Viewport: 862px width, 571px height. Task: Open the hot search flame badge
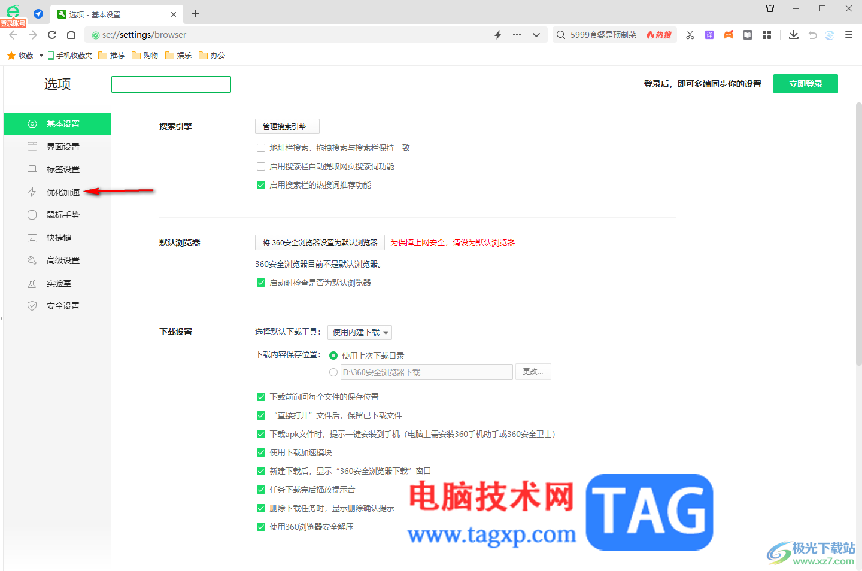(x=659, y=35)
